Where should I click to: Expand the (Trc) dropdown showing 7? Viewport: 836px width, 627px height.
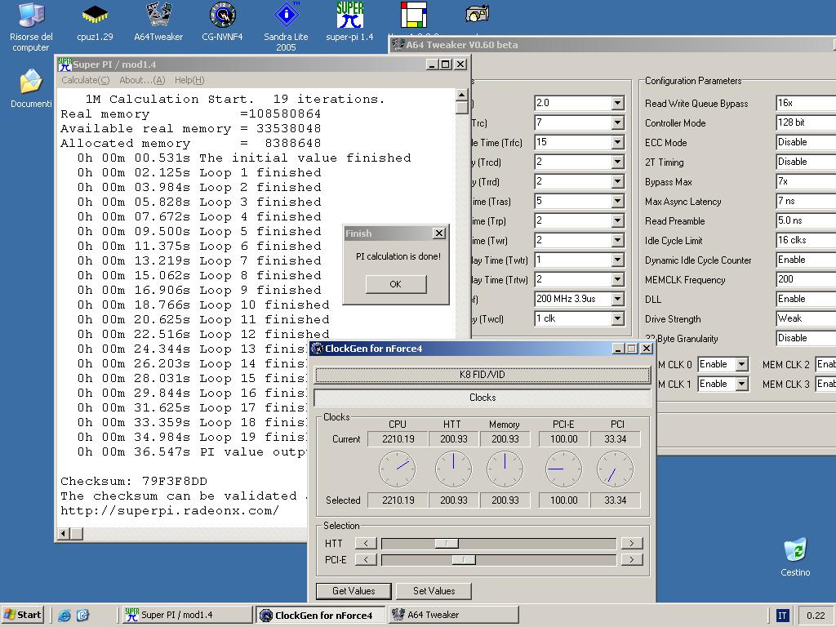(617, 122)
